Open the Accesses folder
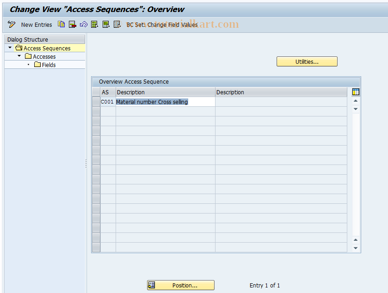The width and height of the screenshot is (388, 293). click(44, 57)
